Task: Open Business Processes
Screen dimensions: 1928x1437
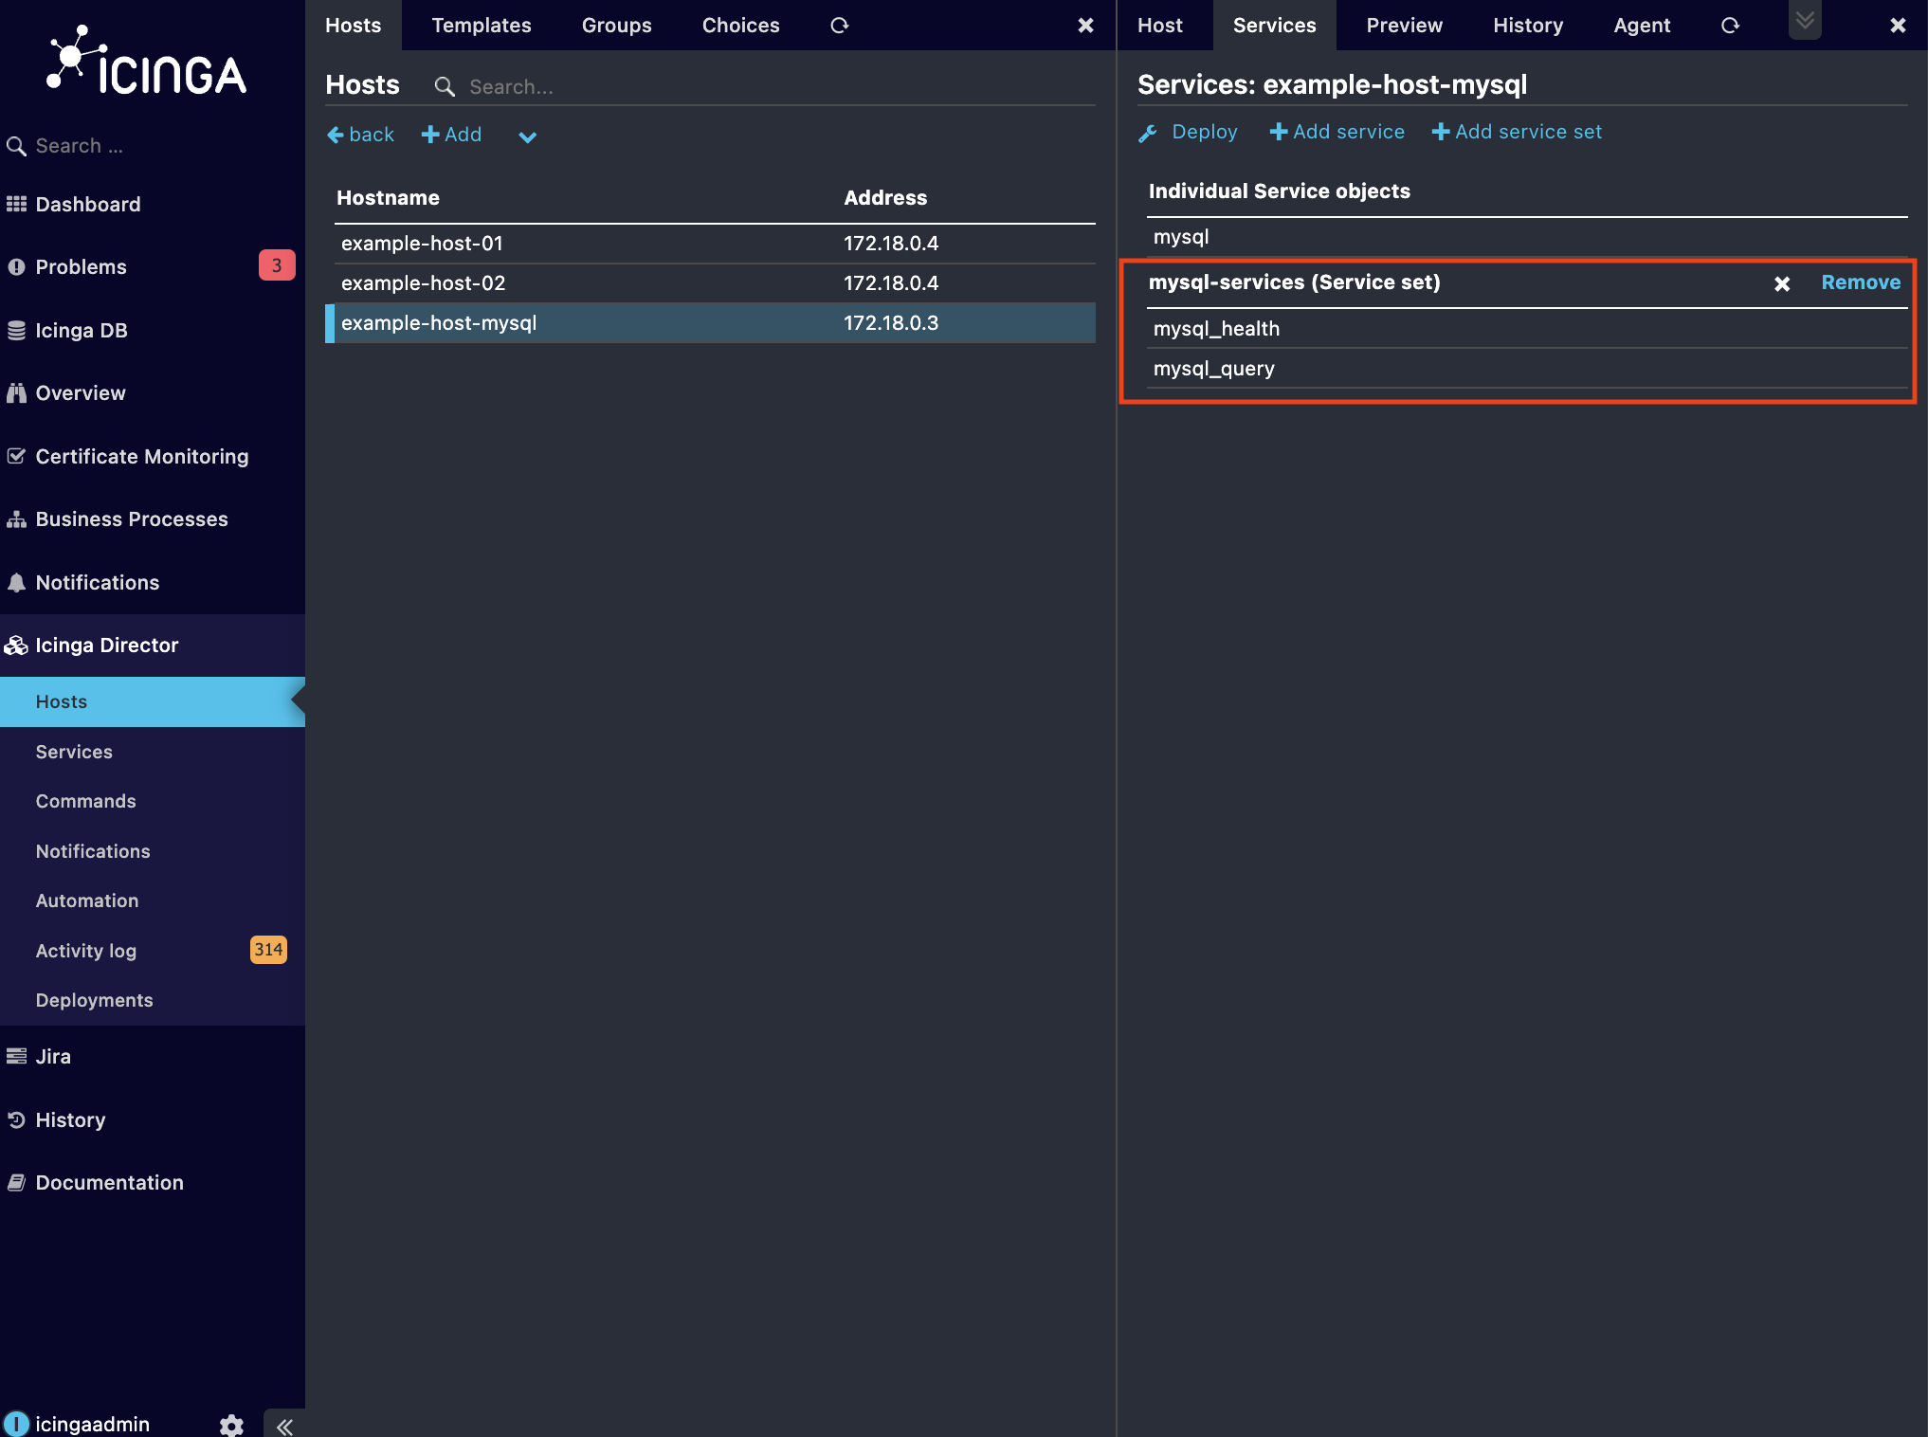Action: point(132,518)
